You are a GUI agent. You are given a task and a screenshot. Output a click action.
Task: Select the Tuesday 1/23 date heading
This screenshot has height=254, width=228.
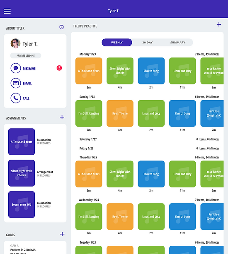click(88, 242)
